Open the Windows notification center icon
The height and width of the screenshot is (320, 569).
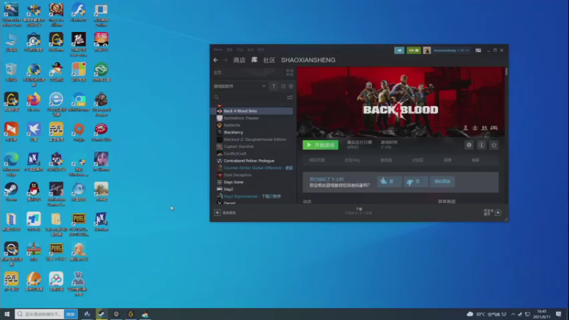click(559, 314)
